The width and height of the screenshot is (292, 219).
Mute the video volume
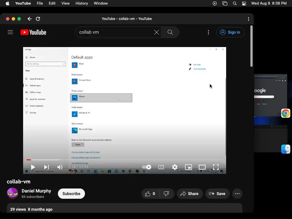click(60, 167)
